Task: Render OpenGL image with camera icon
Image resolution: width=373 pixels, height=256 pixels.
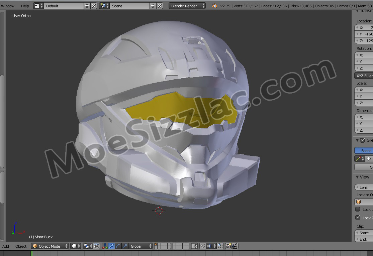Action: click(228, 246)
